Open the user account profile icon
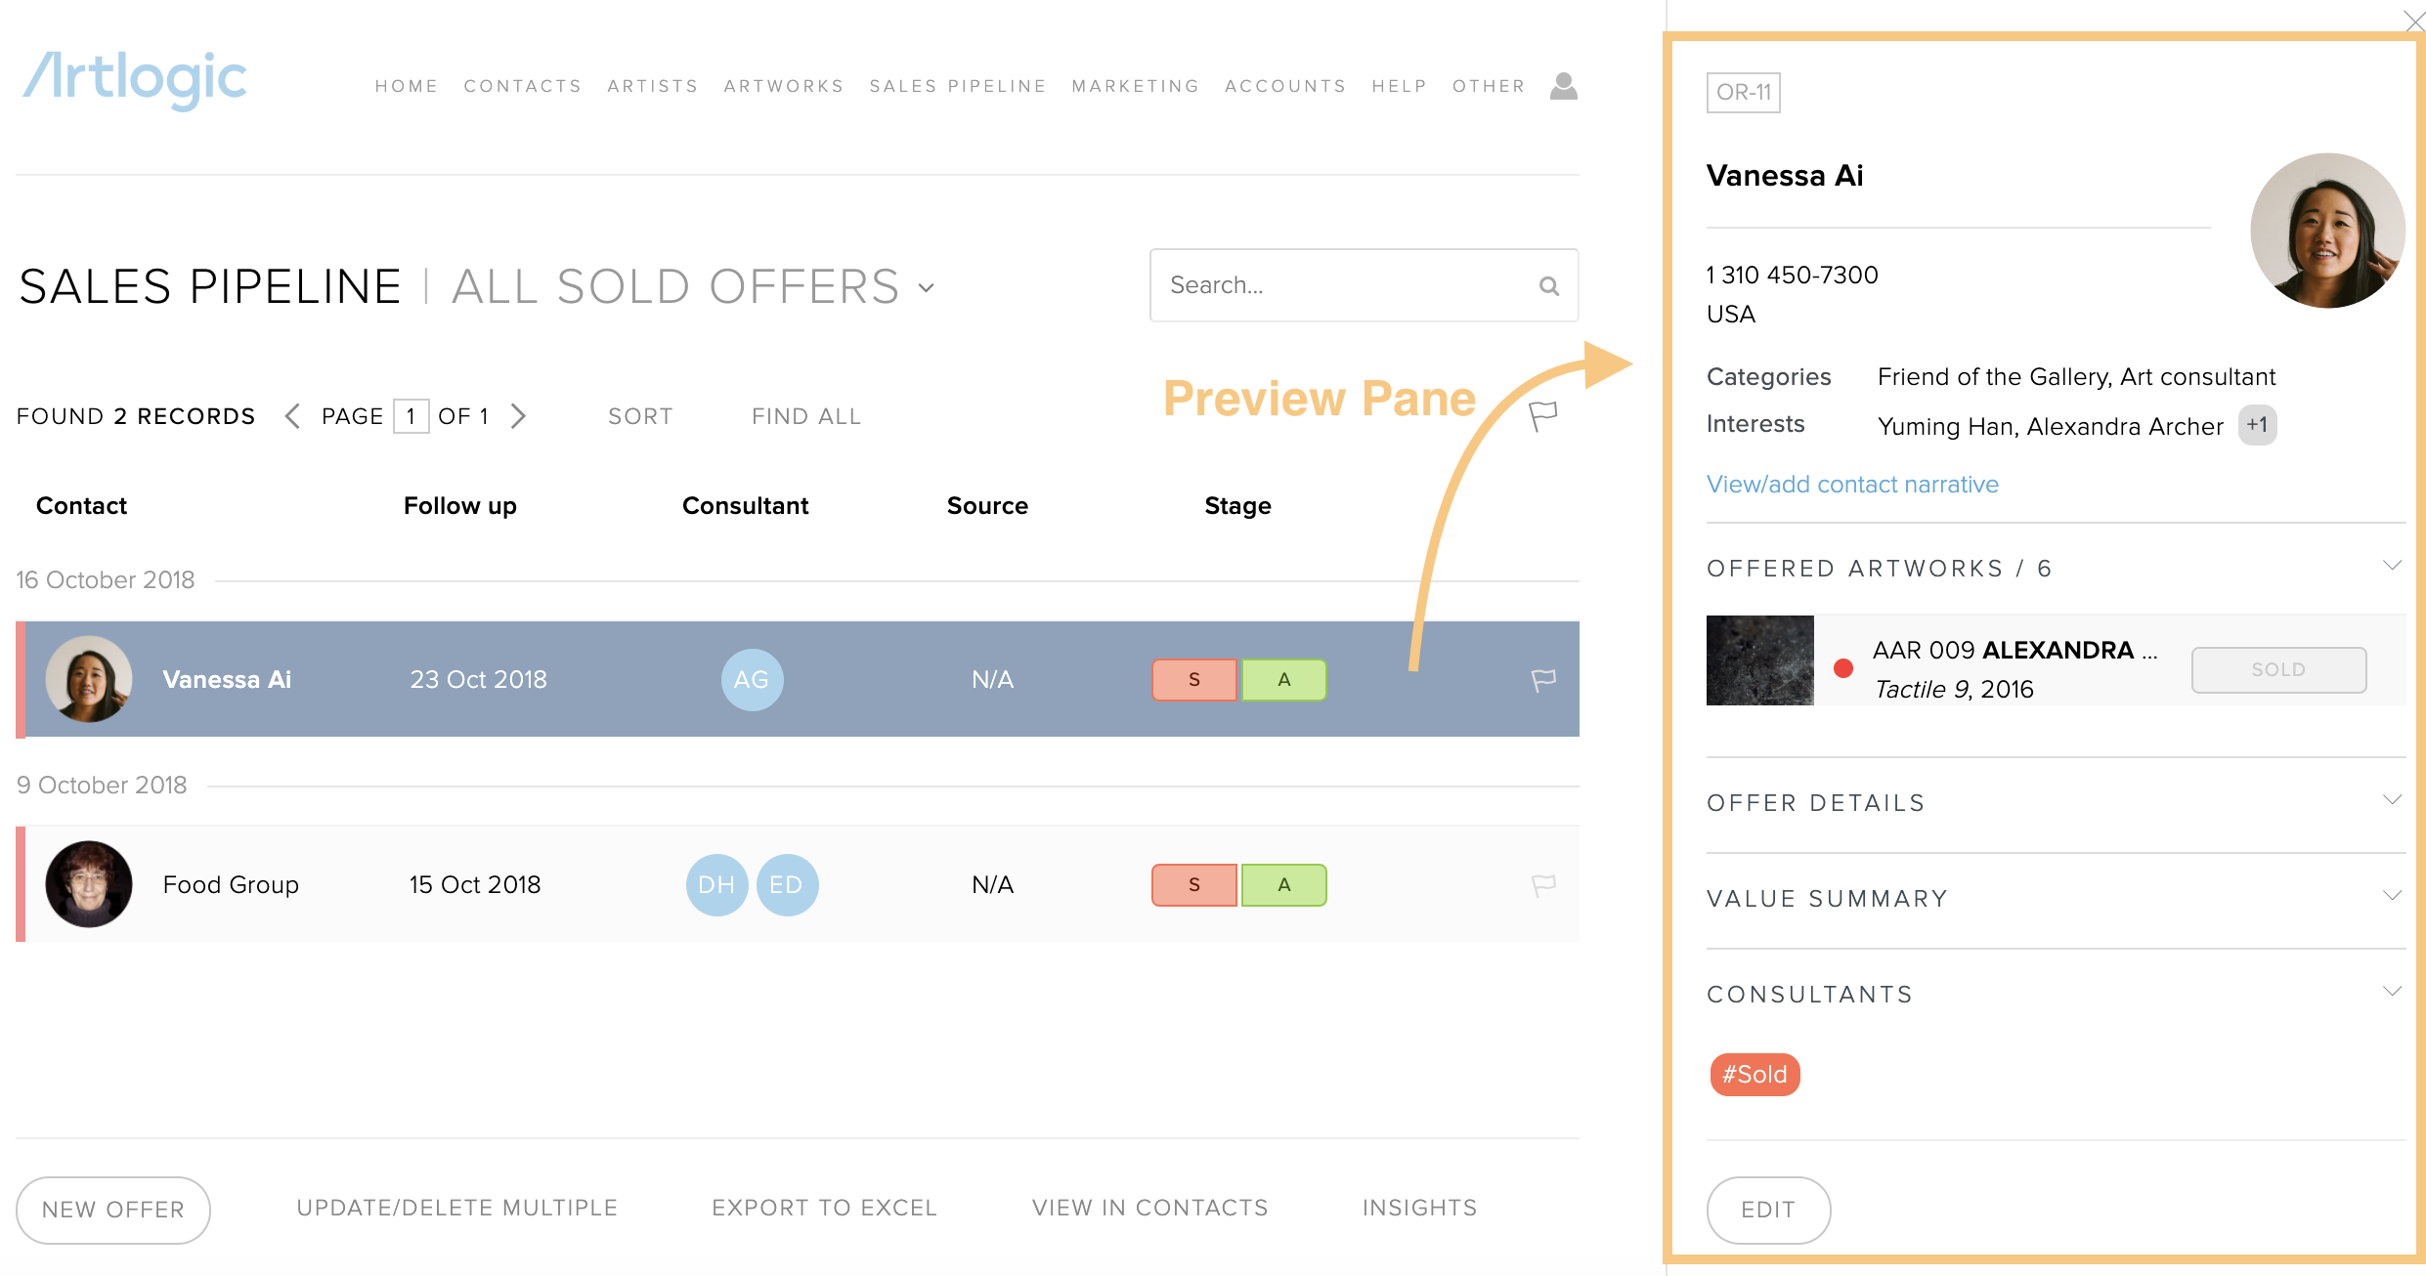This screenshot has height=1276, width=2426. (1564, 86)
